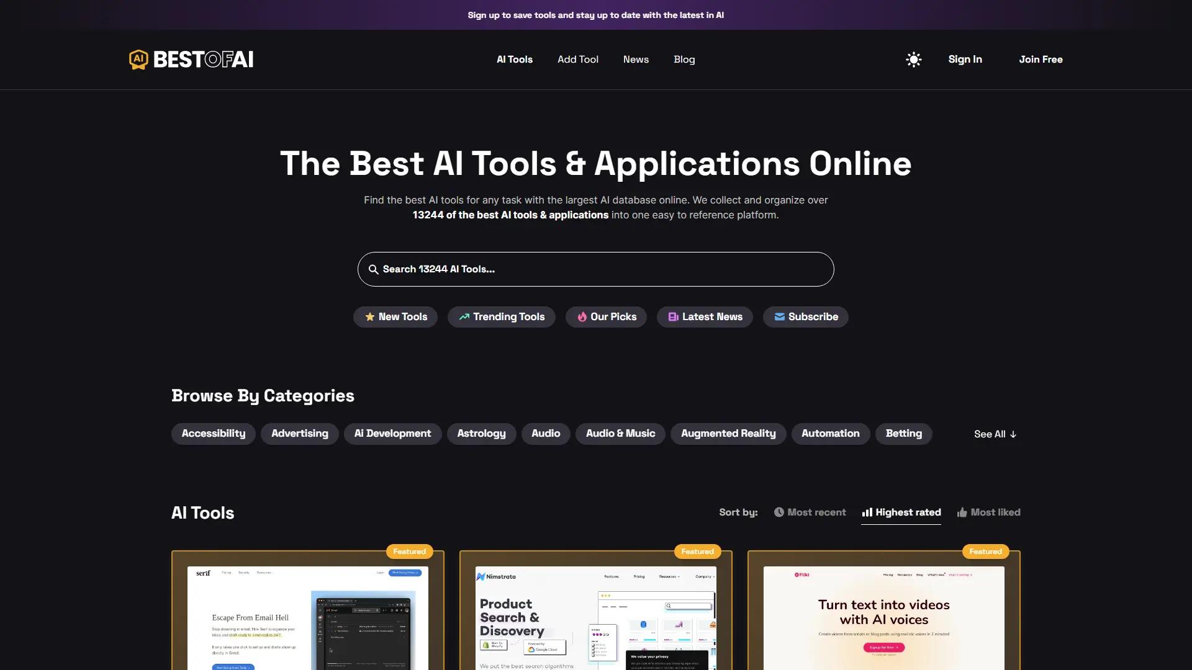Sort tools by Most recent

pos(816,512)
